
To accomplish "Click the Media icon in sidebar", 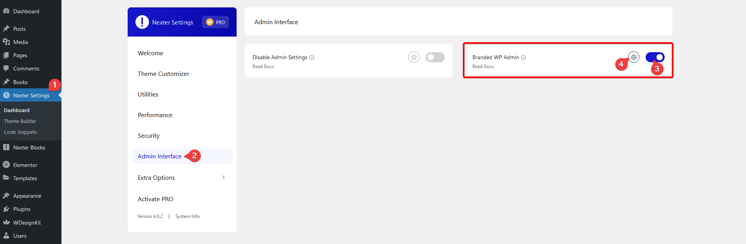I will coord(6,42).
